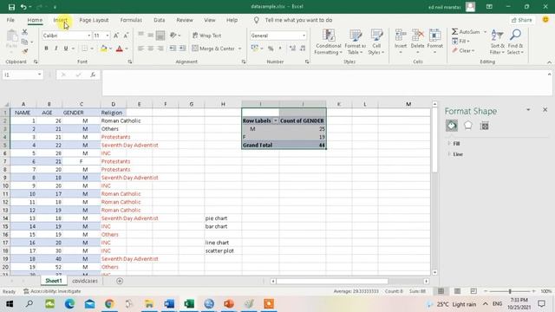Viewport: 555px width, 312px height.
Task: Click the Name Box field
Action: point(22,75)
